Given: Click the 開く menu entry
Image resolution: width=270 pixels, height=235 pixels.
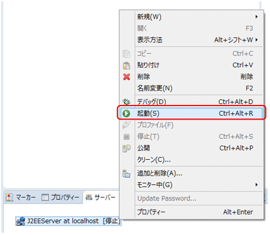Looking at the screenshot, I should pos(191,29).
